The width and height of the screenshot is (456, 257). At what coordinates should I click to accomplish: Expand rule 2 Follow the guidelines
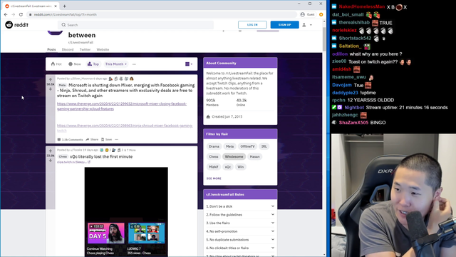click(240, 215)
